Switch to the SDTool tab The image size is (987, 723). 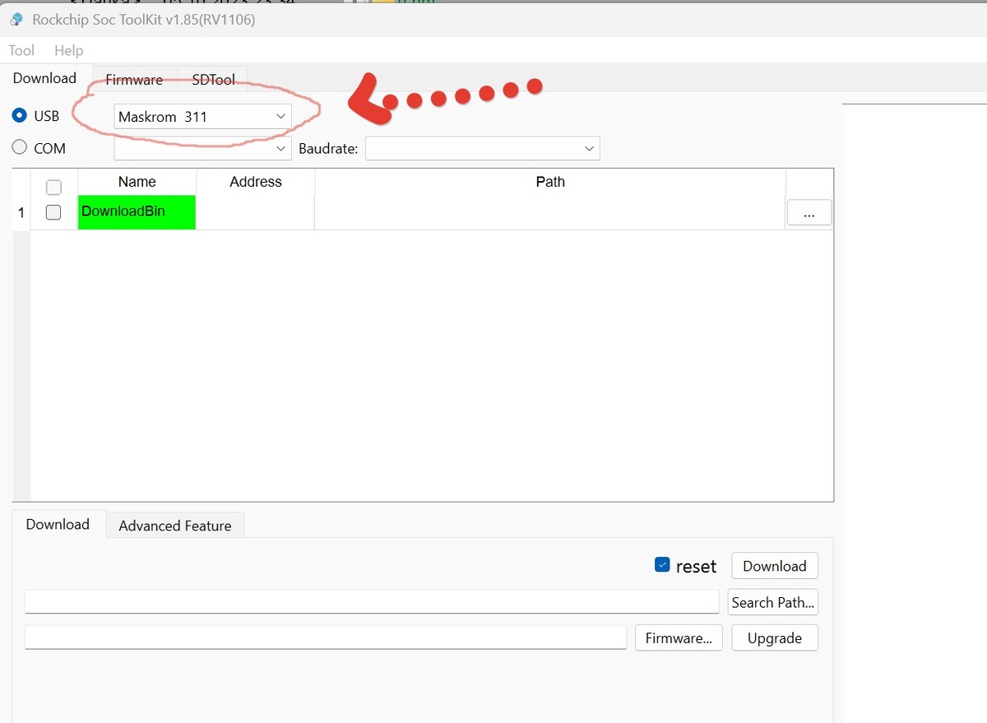pos(213,80)
